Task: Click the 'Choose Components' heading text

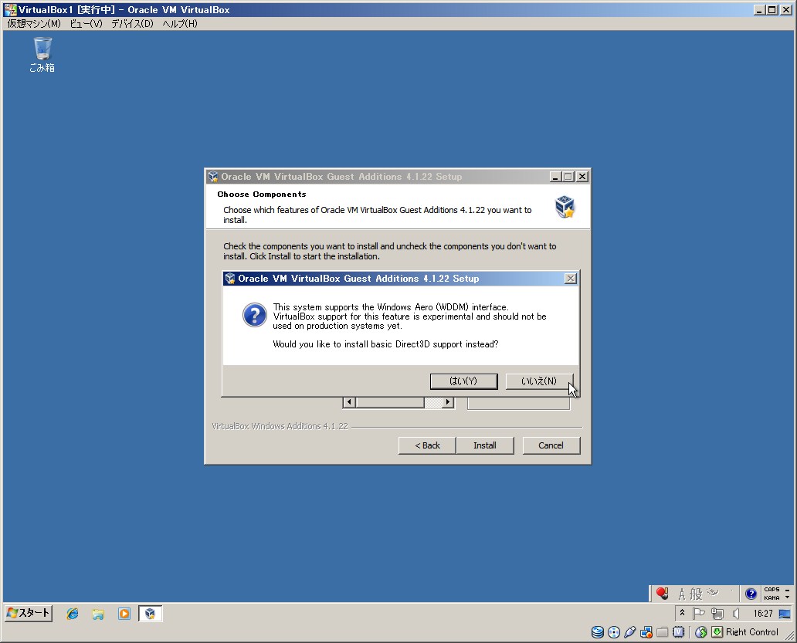Action: point(262,194)
